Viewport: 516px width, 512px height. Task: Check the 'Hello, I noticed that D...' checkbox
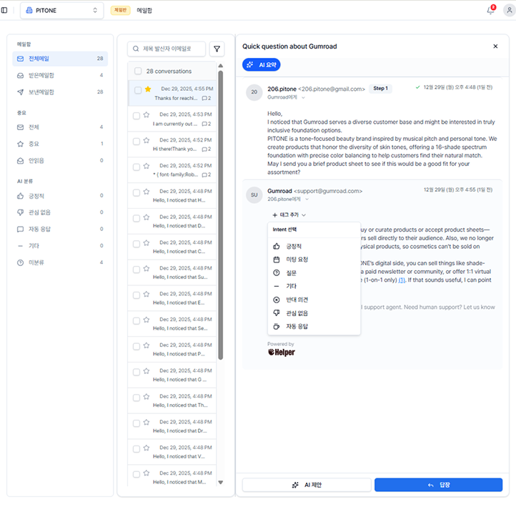pos(137,218)
